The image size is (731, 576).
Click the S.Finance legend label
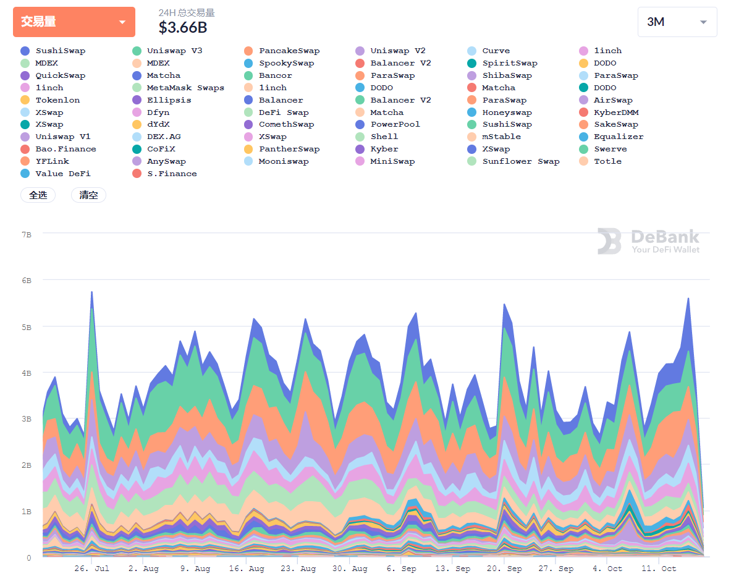(x=172, y=174)
